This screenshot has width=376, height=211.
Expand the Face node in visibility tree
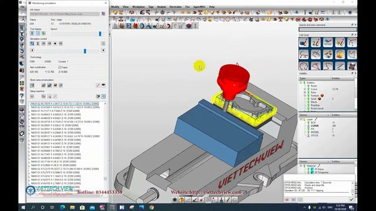click(305, 93)
